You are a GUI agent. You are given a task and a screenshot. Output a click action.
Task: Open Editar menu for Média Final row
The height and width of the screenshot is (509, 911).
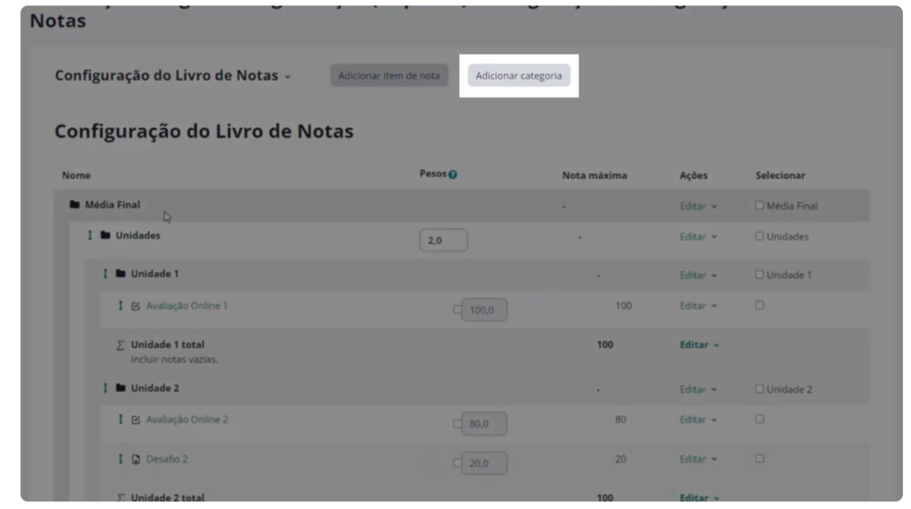click(x=697, y=206)
